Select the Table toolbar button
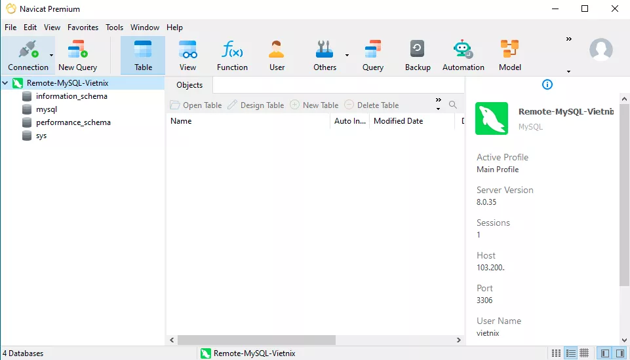630x360 pixels. [x=143, y=56]
